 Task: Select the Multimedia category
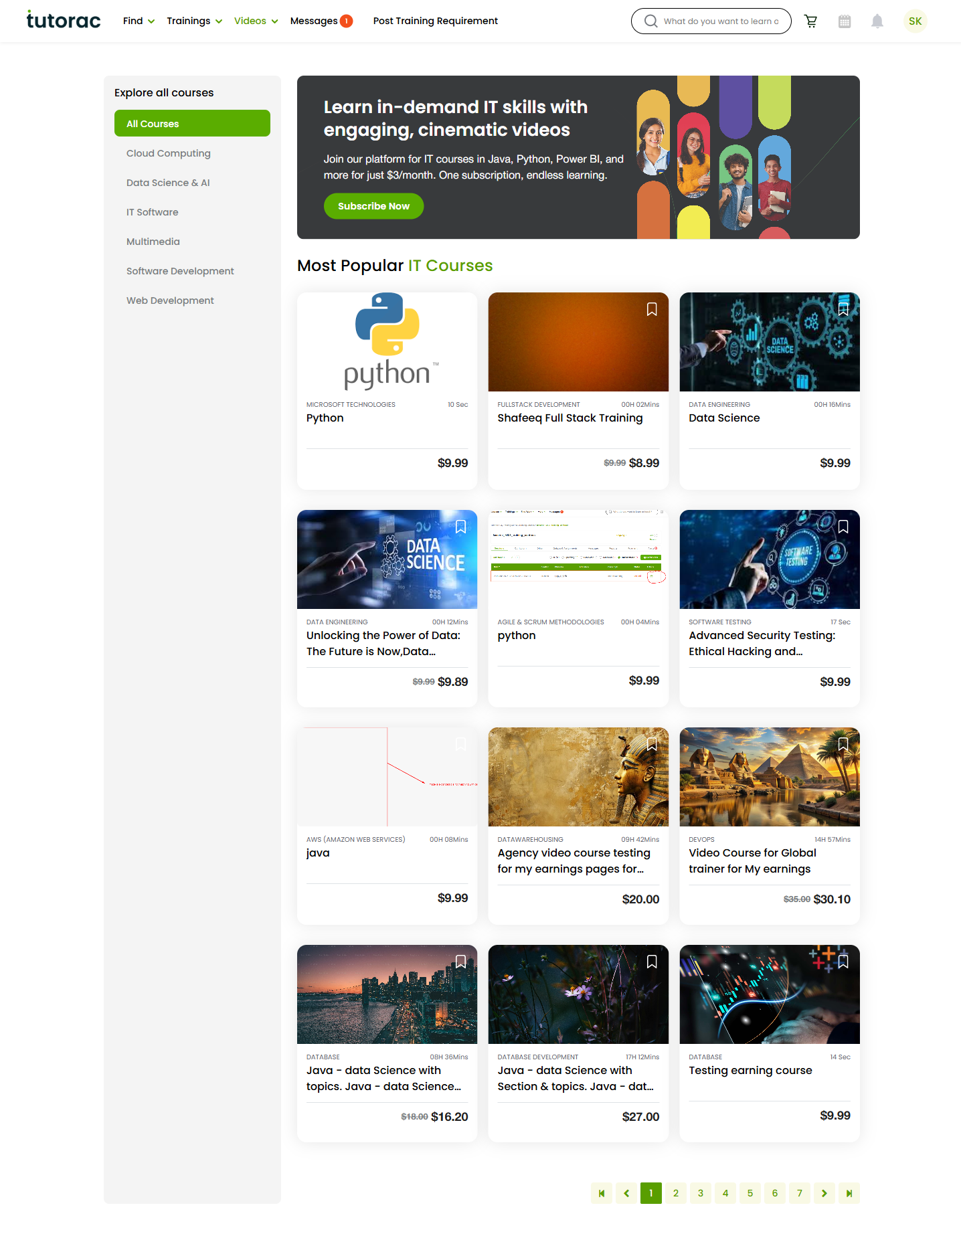pyautogui.click(x=153, y=242)
